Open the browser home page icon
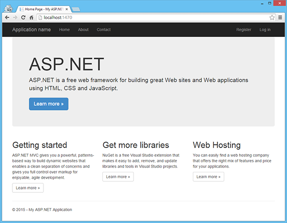Screen dimensions: 287x223 point(31,18)
